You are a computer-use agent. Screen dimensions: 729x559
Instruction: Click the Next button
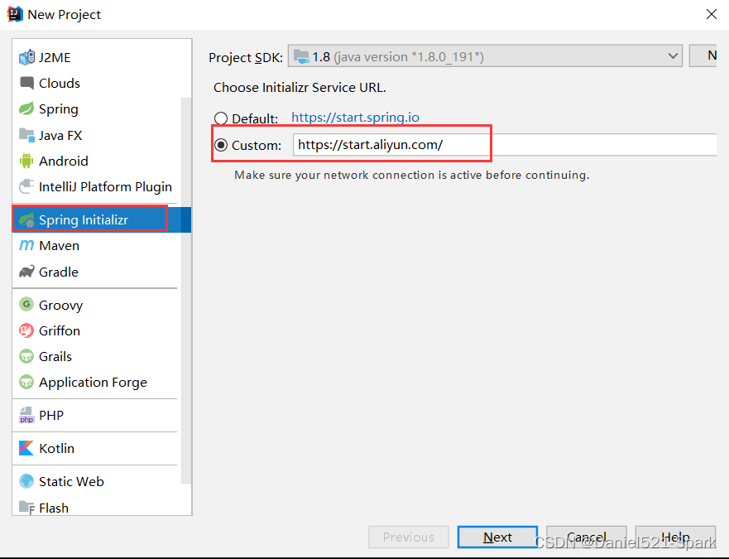(x=497, y=537)
